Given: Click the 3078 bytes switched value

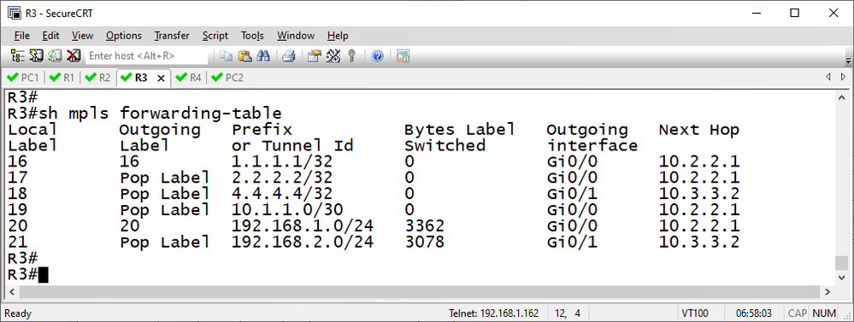Looking at the screenshot, I should [425, 242].
